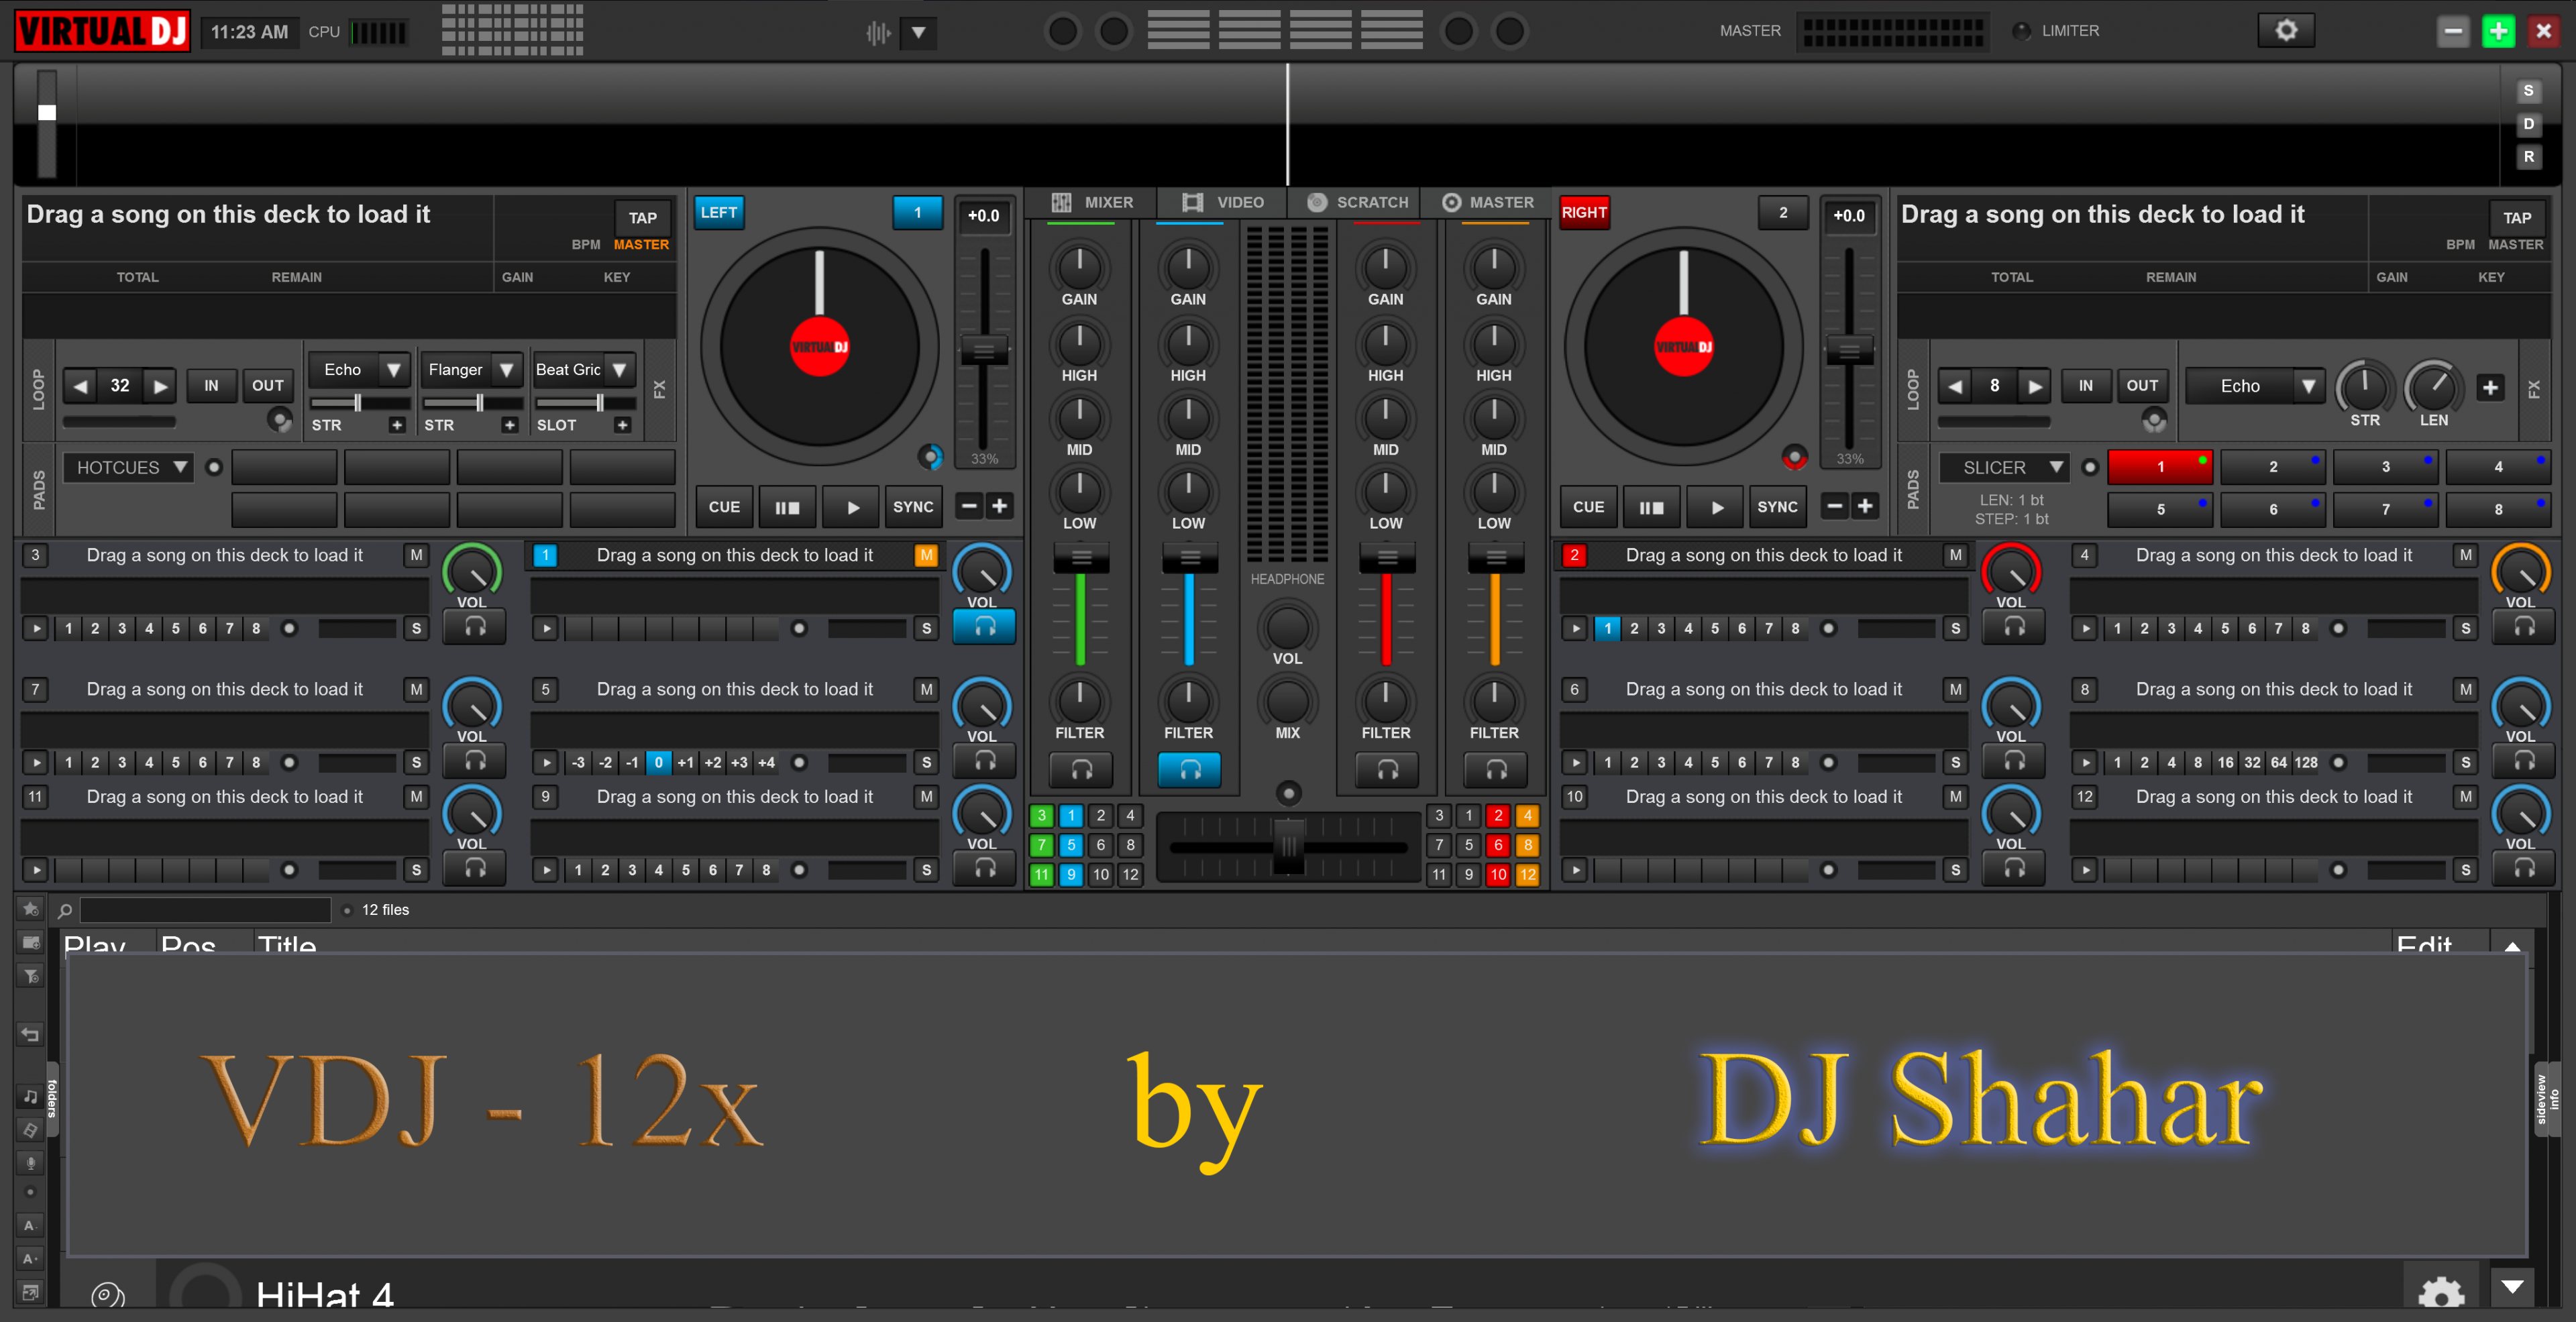Click TAP button on right deck
This screenshot has height=1322, width=2576.
coord(2516,217)
